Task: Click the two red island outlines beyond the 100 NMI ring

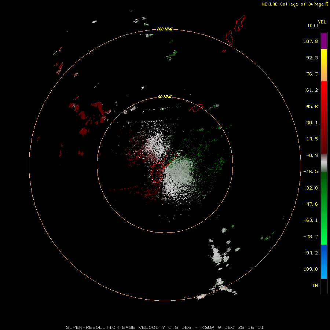Action: point(235,30)
